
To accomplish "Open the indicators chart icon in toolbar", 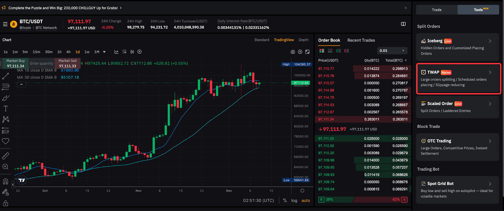I will [116, 52].
